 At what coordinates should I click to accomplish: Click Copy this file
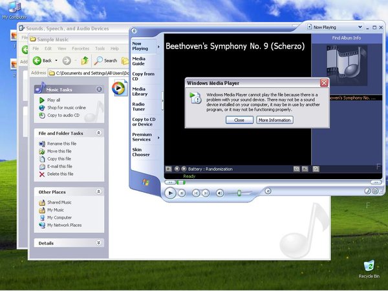(59, 158)
